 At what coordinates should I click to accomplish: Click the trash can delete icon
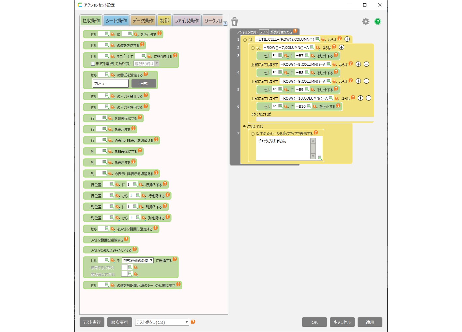click(x=234, y=21)
